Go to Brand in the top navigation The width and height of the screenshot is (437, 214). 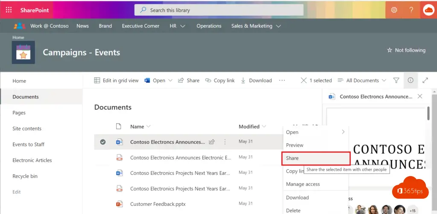pos(105,26)
